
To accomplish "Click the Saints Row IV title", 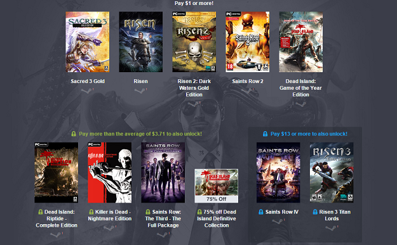I will coord(282,212).
